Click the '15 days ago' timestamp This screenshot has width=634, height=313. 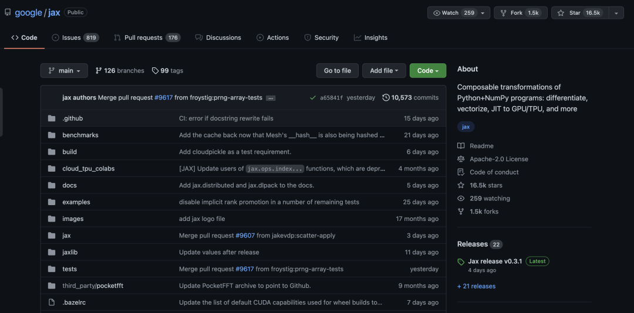[421, 118]
